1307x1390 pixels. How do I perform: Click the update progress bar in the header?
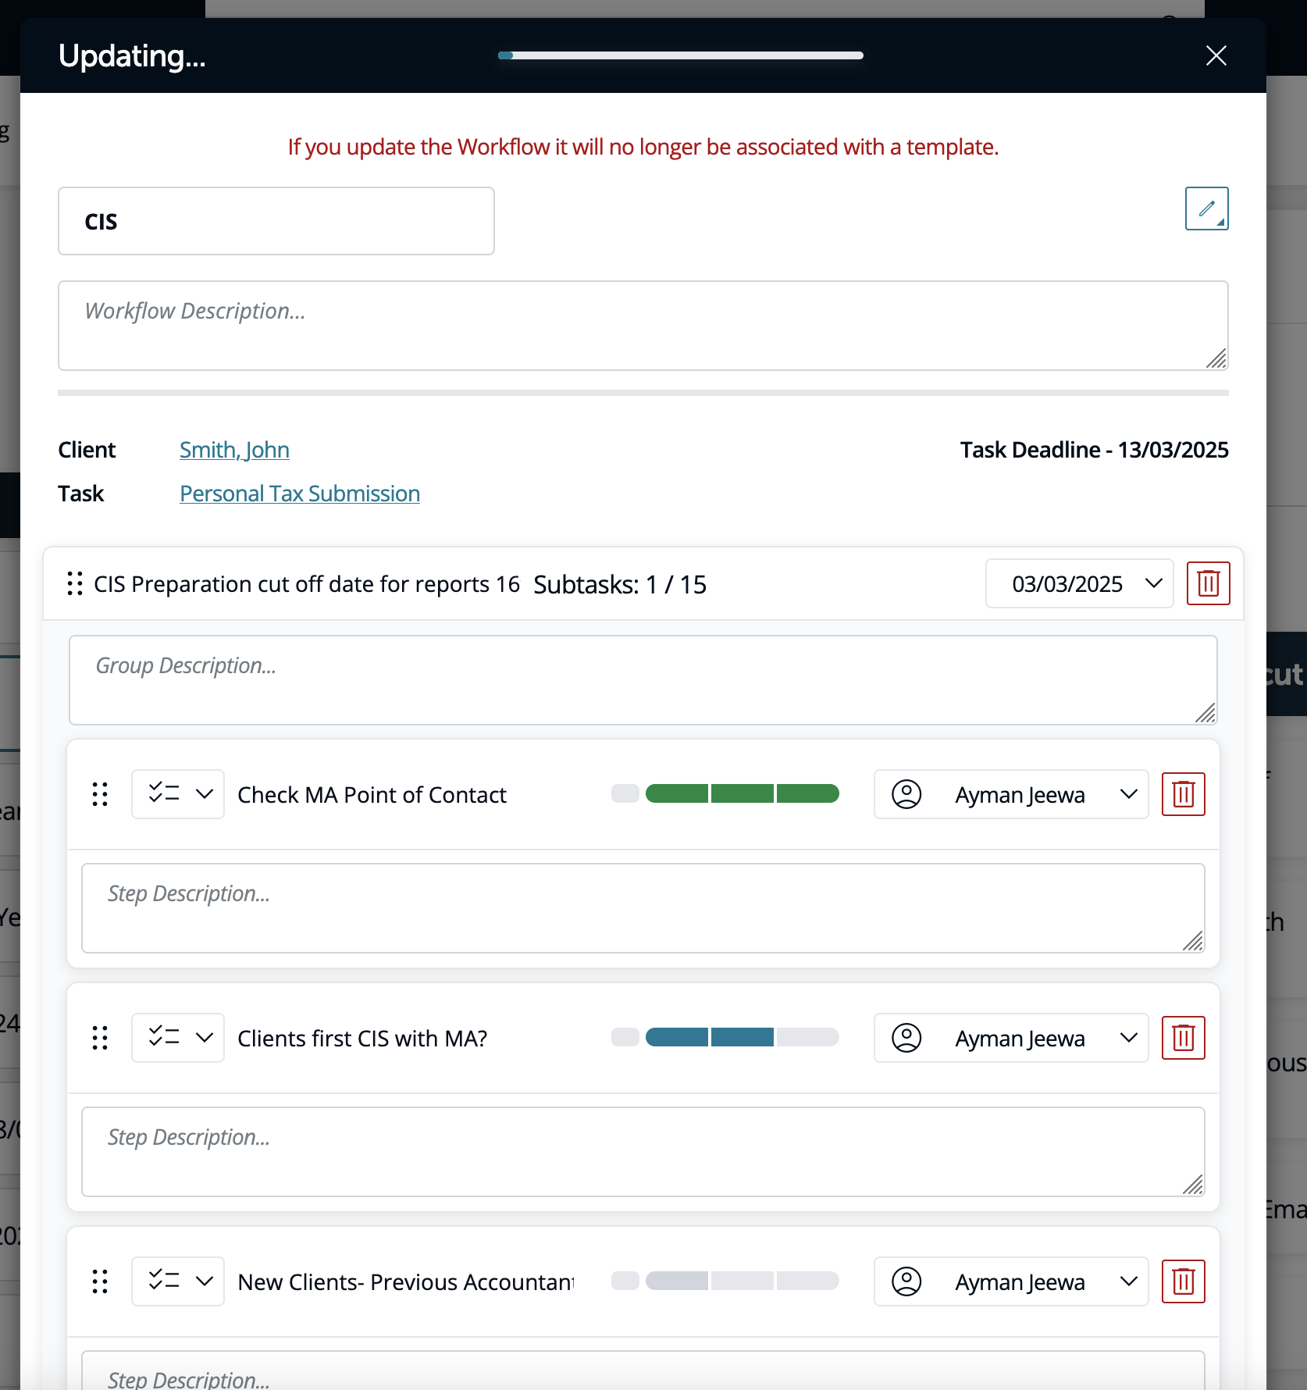click(x=681, y=55)
